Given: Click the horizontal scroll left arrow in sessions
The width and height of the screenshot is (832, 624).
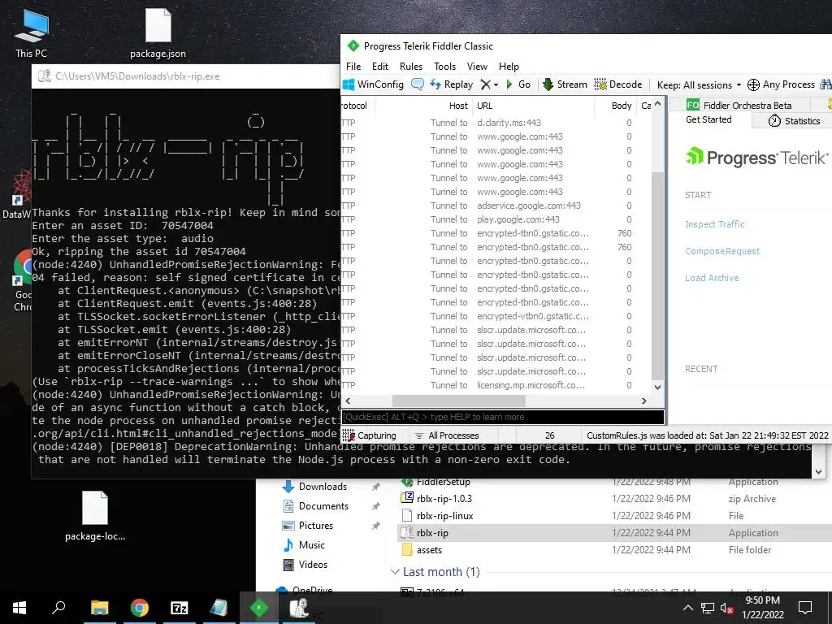Looking at the screenshot, I should [x=348, y=401].
